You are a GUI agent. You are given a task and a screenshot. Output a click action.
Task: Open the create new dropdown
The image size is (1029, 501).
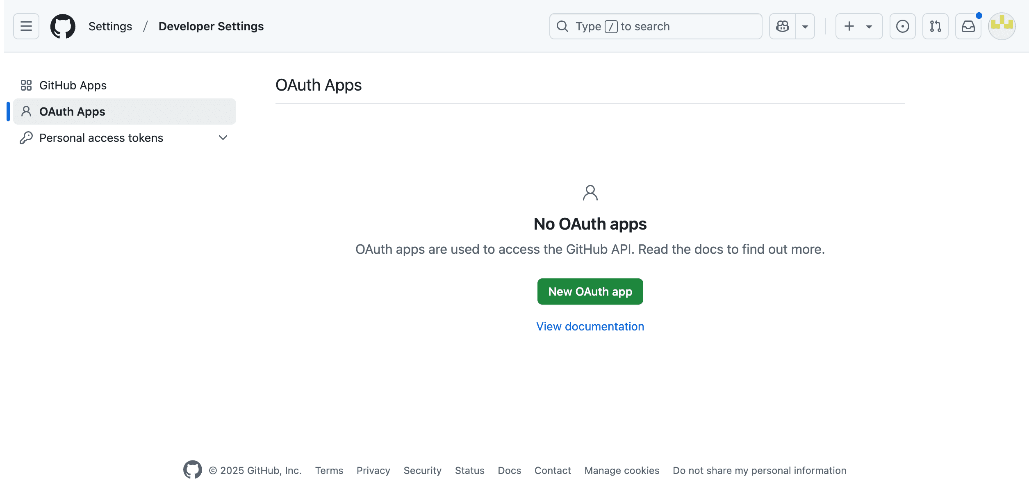pyautogui.click(x=859, y=26)
